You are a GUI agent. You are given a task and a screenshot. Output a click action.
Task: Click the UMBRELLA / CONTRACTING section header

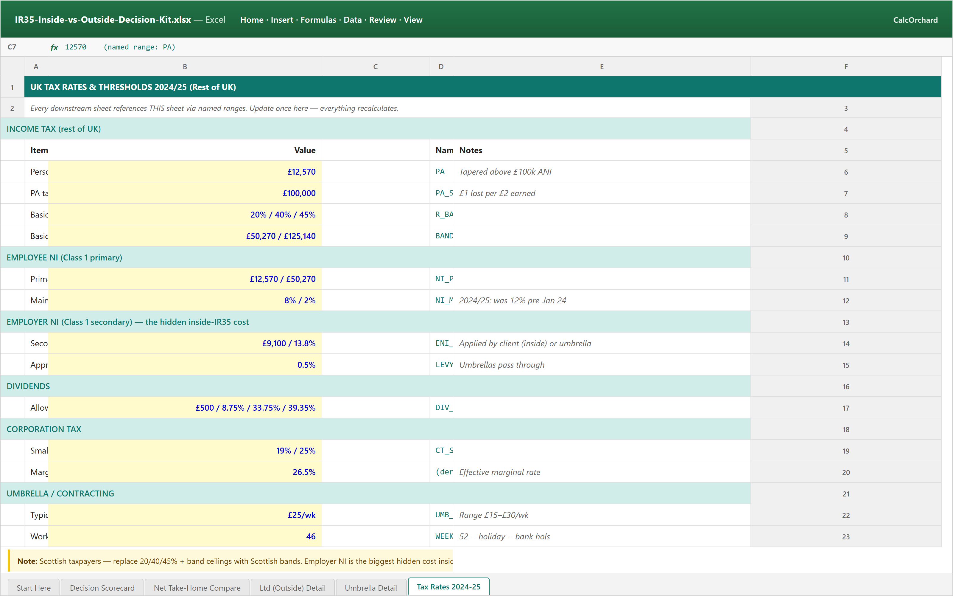(x=375, y=493)
